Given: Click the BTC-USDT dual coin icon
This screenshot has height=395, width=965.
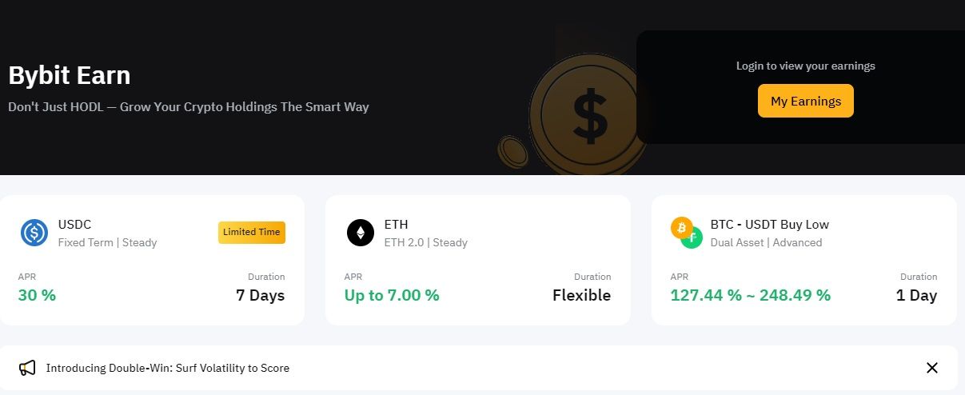Looking at the screenshot, I should 686,233.
